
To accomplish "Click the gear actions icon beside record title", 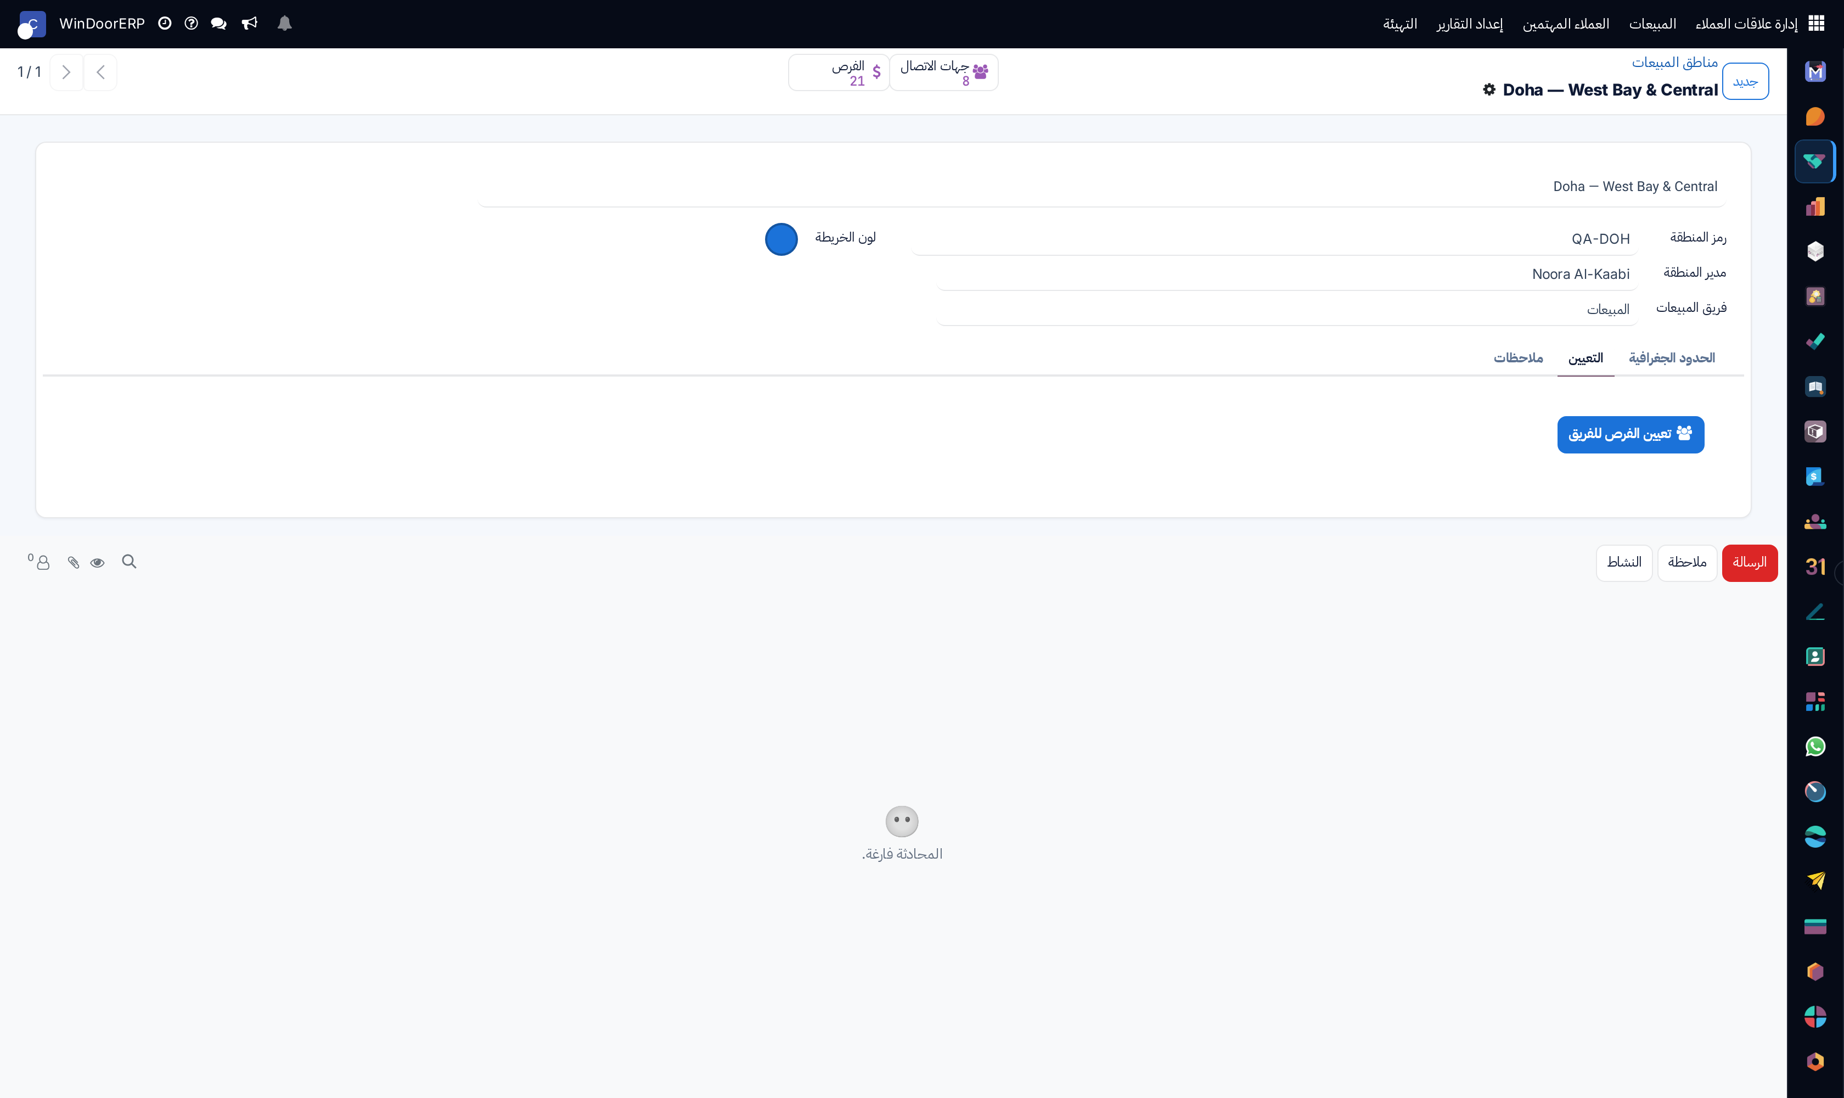I will (1489, 89).
